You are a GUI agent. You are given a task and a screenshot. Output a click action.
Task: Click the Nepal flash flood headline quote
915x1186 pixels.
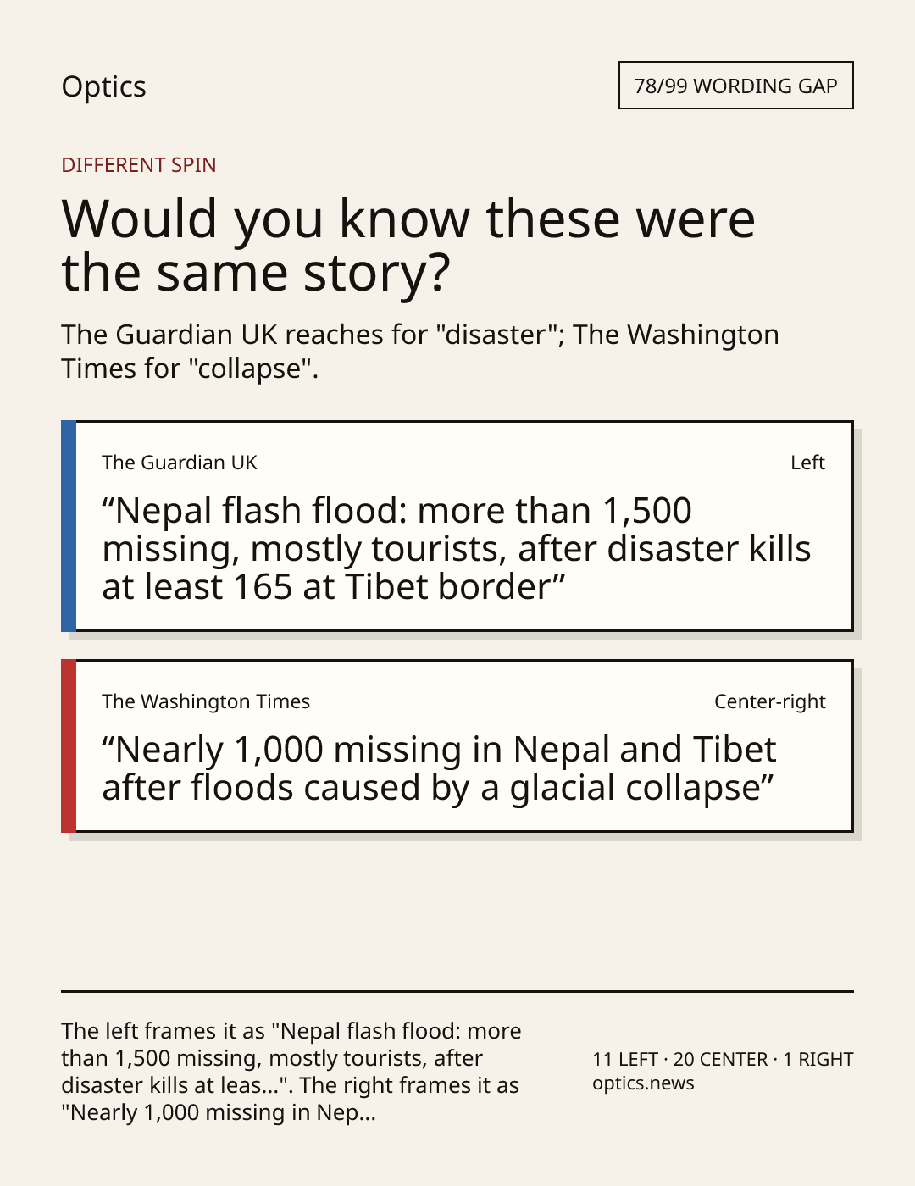(457, 548)
